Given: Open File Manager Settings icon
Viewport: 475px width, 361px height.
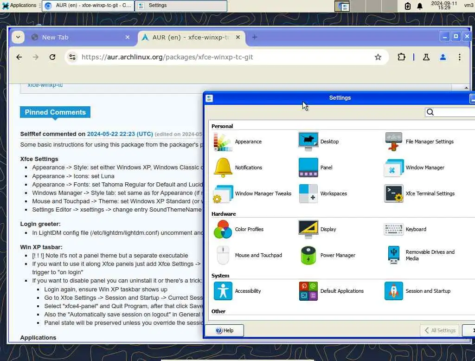Looking at the screenshot, I should (x=393, y=142).
